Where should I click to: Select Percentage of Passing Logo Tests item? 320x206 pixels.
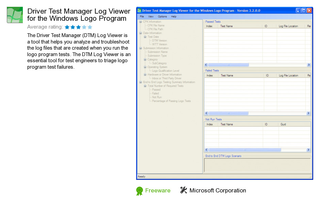pos(172,101)
